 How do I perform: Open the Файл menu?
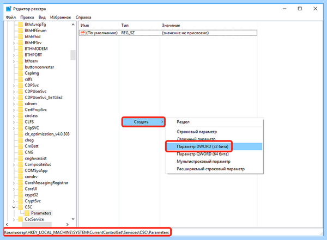pos(11,17)
